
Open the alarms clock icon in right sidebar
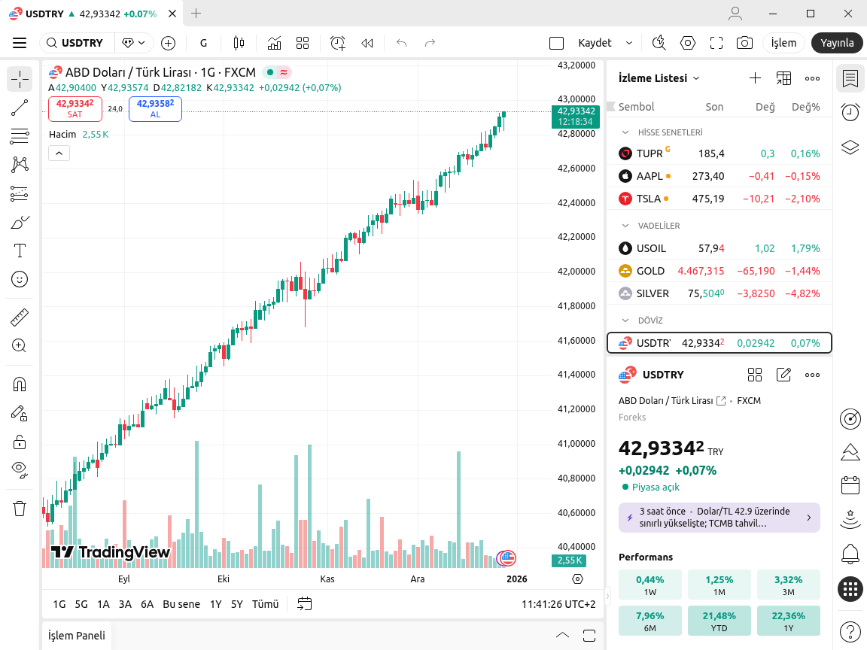pyautogui.click(x=850, y=112)
